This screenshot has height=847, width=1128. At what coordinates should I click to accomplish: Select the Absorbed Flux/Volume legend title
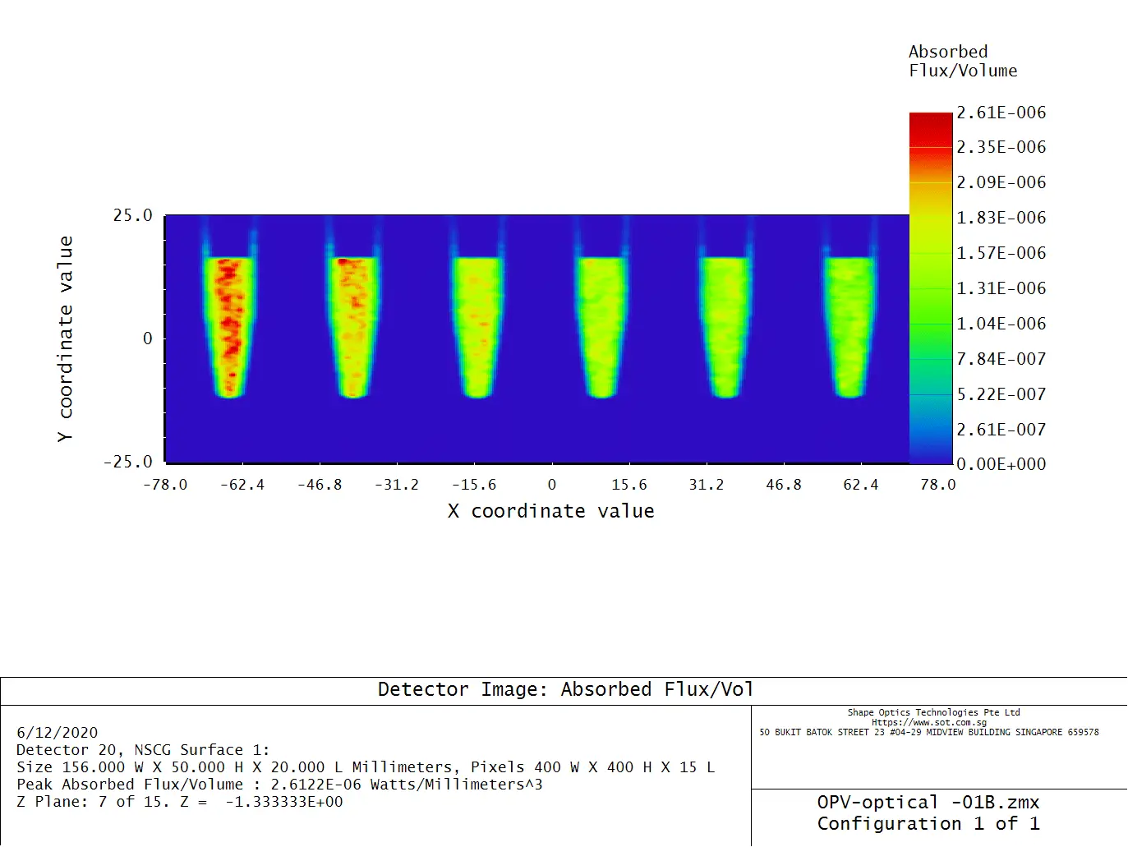(963, 61)
